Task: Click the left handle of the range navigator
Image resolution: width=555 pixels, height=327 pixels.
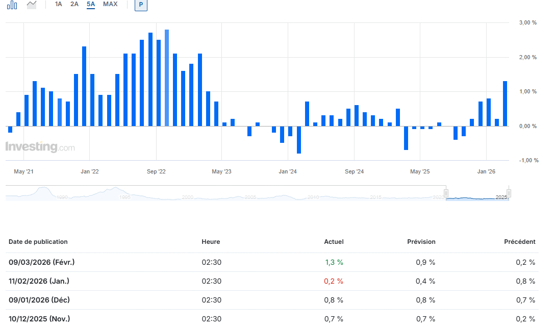Action: point(446,193)
